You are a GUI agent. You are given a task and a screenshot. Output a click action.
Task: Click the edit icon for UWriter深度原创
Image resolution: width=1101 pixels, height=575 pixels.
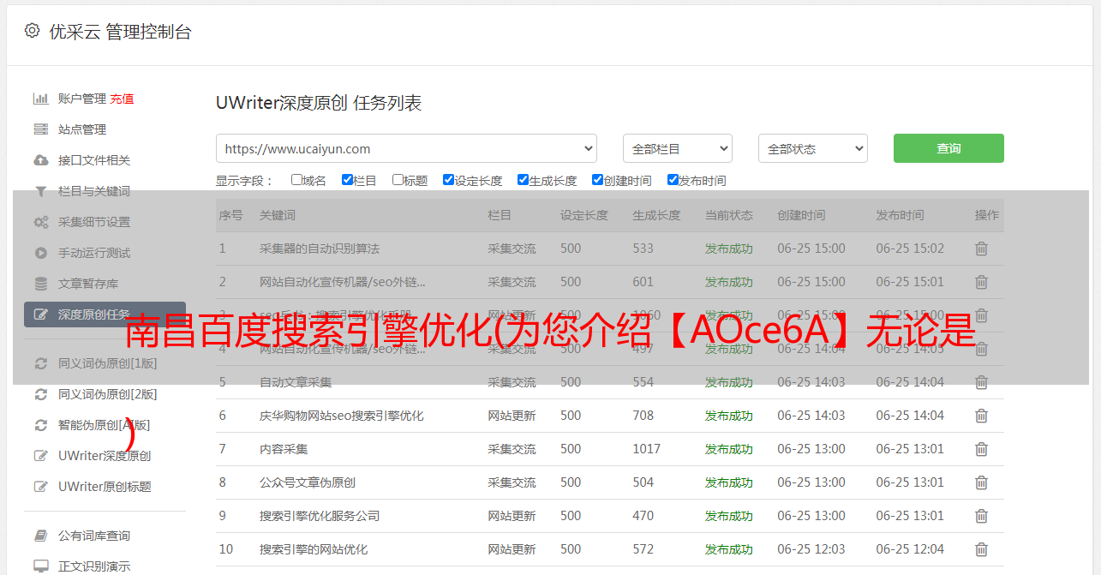(40, 456)
